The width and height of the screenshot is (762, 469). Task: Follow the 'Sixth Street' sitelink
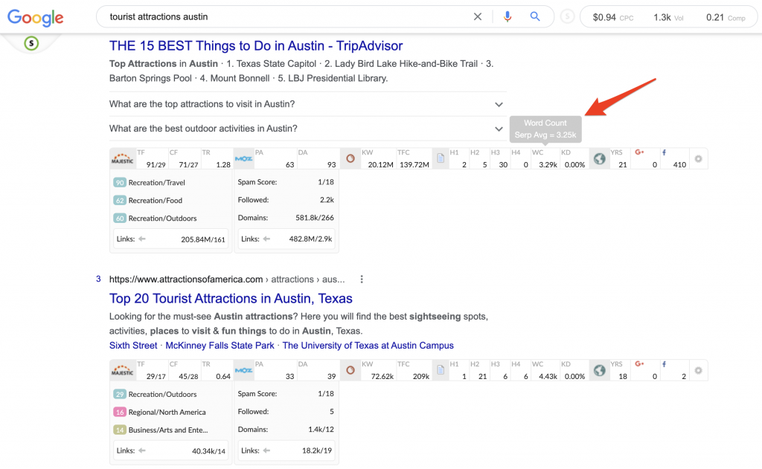(x=133, y=345)
